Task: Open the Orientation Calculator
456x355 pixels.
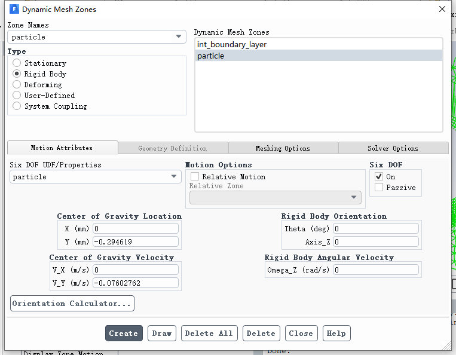Action: (72, 304)
